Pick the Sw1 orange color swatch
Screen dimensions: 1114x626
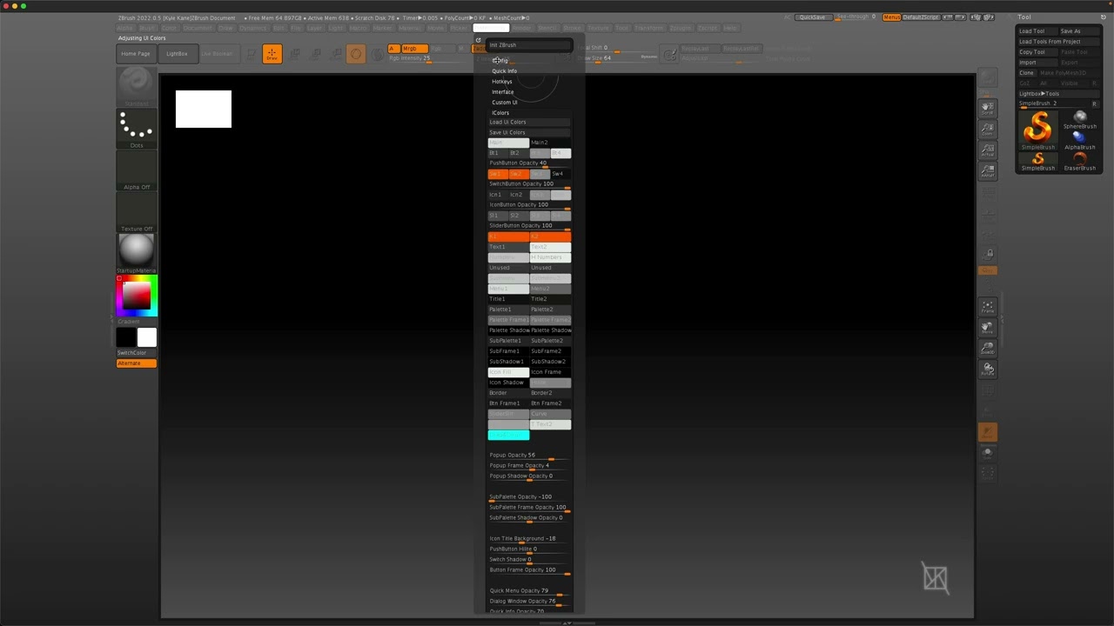pos(498,174)
